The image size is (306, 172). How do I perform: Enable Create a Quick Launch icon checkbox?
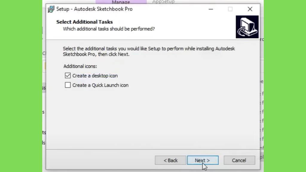(x=68, y=85)
